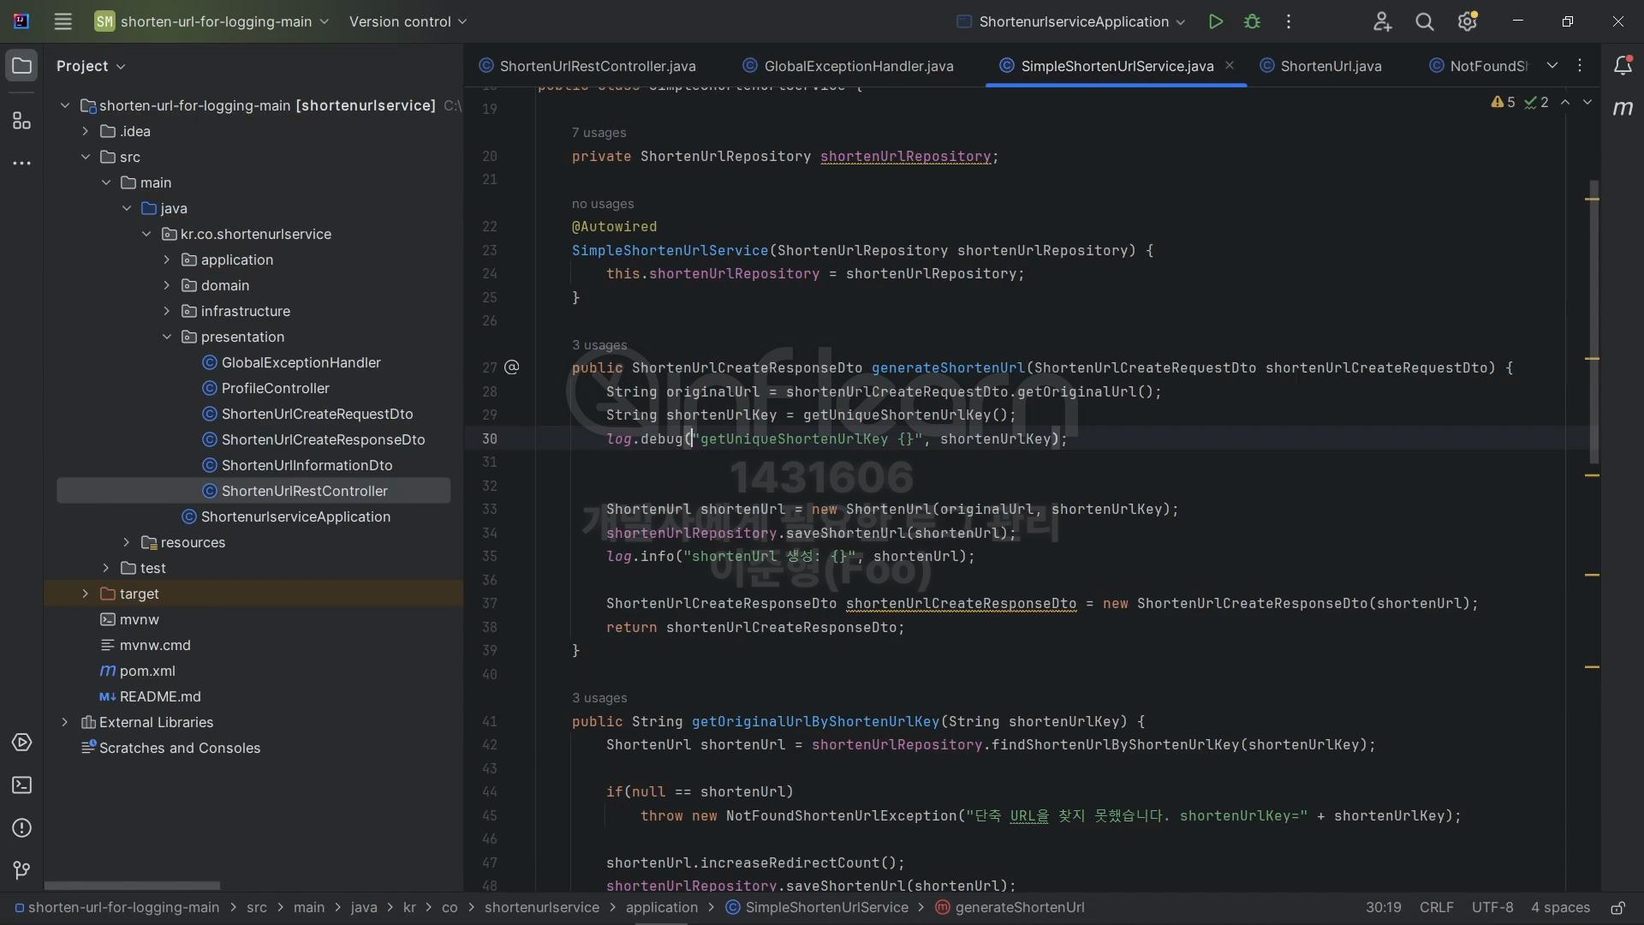Screen dimensions: 1644x925
Task: Run ShortenurlserviceApplication with the play icon
Action: coord(1215,21)
